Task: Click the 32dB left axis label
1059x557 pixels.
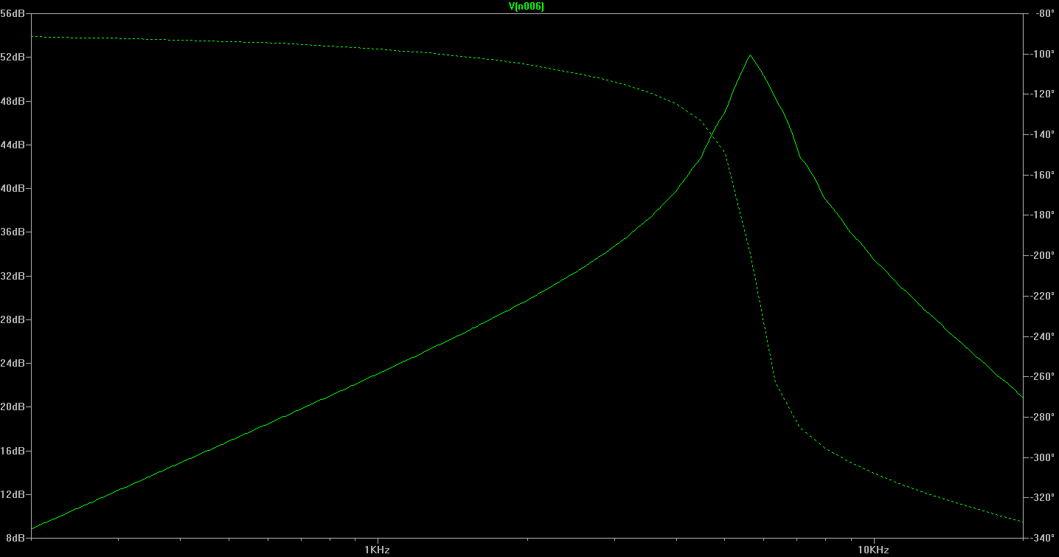Action: (13, 276)
